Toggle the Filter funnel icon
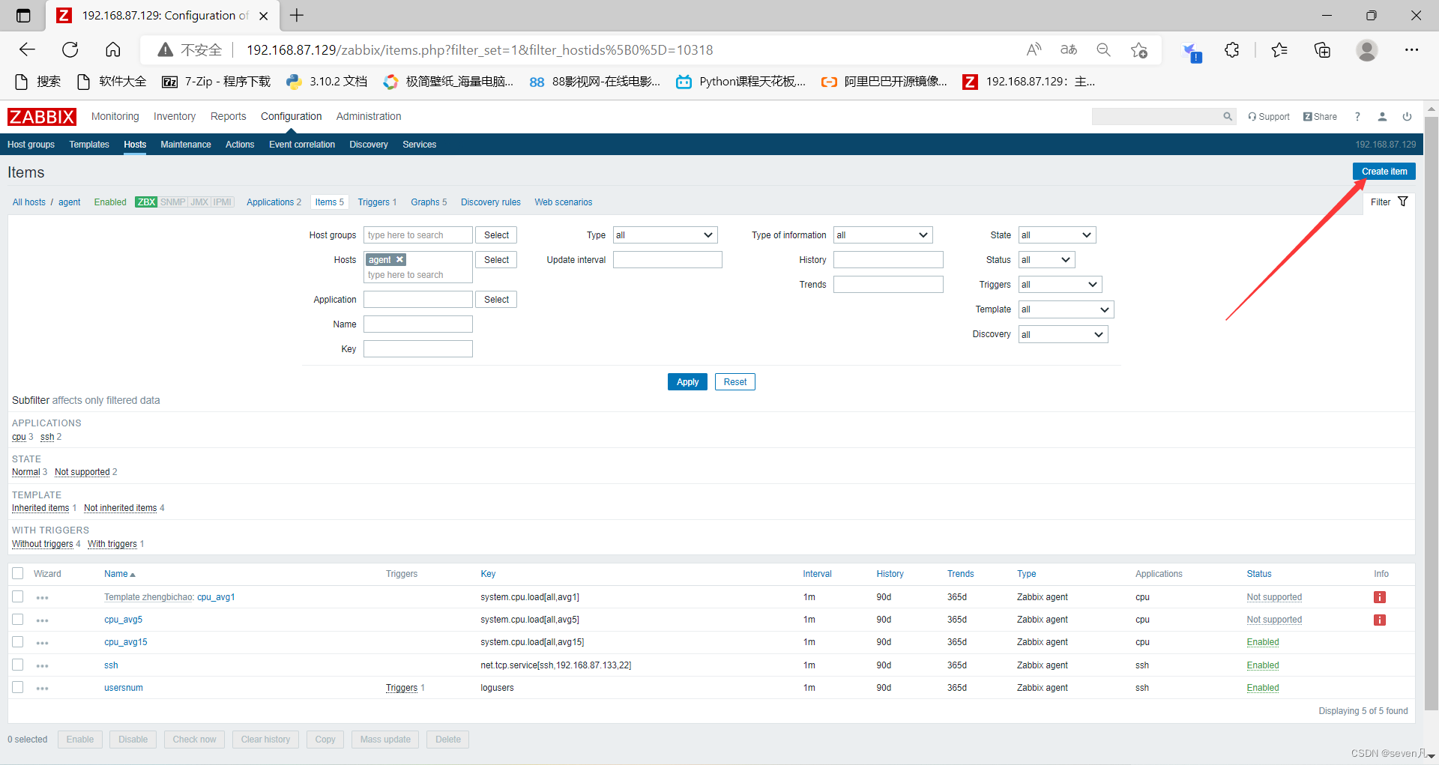This screenshot has height=765, width=1439. pos(1403,202)
